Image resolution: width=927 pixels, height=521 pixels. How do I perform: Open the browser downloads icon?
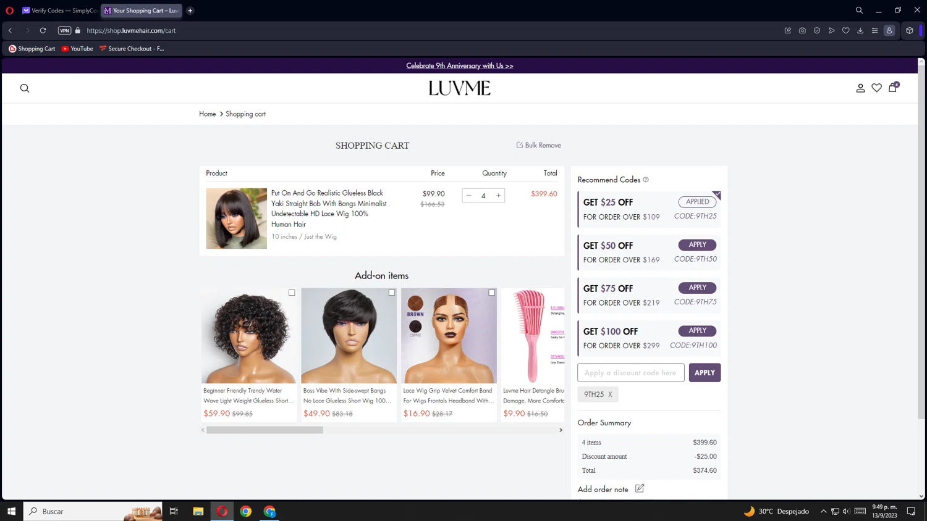860,30
